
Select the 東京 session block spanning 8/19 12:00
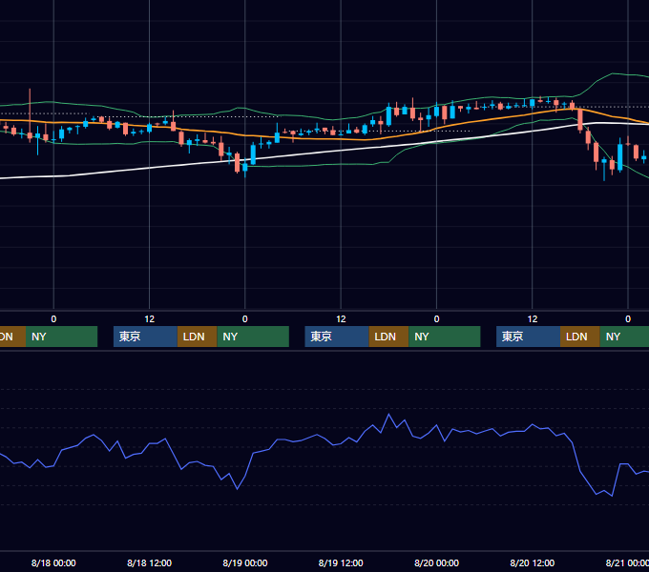pos(337,337)
